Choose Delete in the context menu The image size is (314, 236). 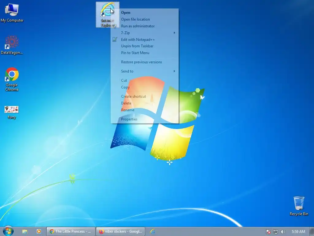coord(145,103)
